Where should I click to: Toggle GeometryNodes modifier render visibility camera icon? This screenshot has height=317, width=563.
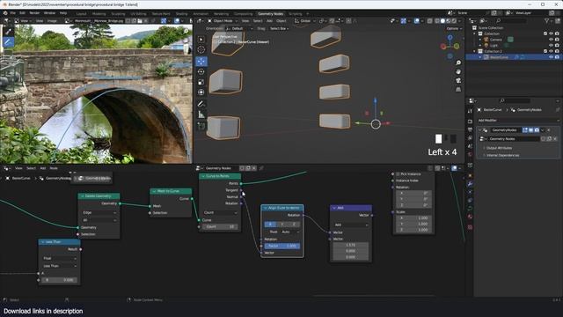click(537, 130)
